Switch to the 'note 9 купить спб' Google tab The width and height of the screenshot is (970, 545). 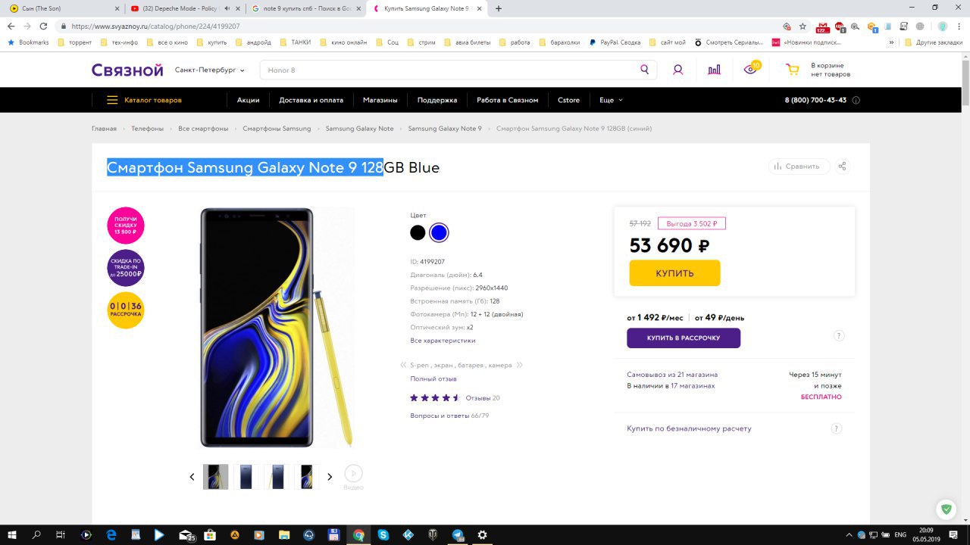click(305, 8)
